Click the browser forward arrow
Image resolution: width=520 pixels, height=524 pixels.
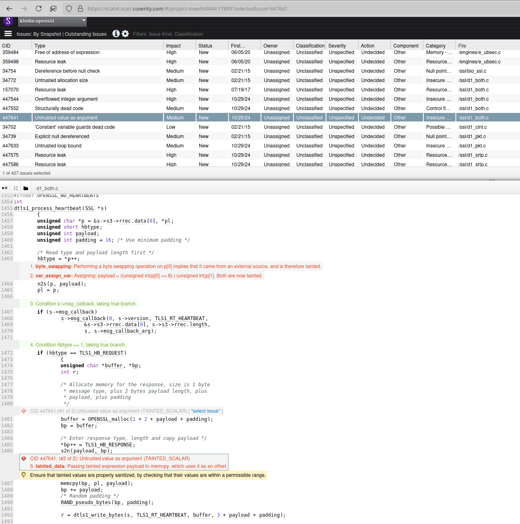point(24,9)
